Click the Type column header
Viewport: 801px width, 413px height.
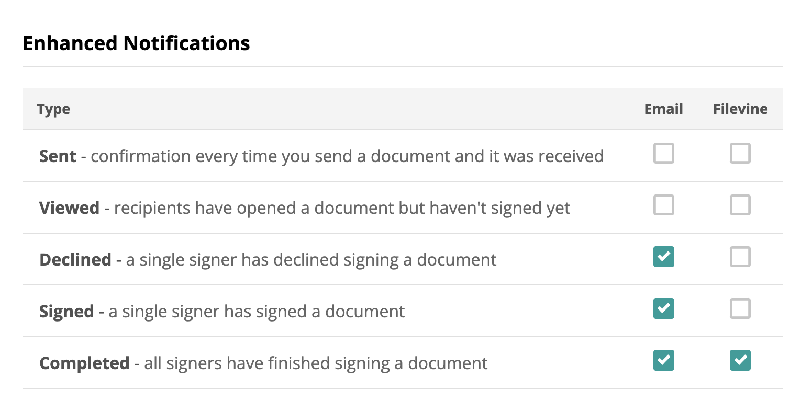[x=53, y=109]
